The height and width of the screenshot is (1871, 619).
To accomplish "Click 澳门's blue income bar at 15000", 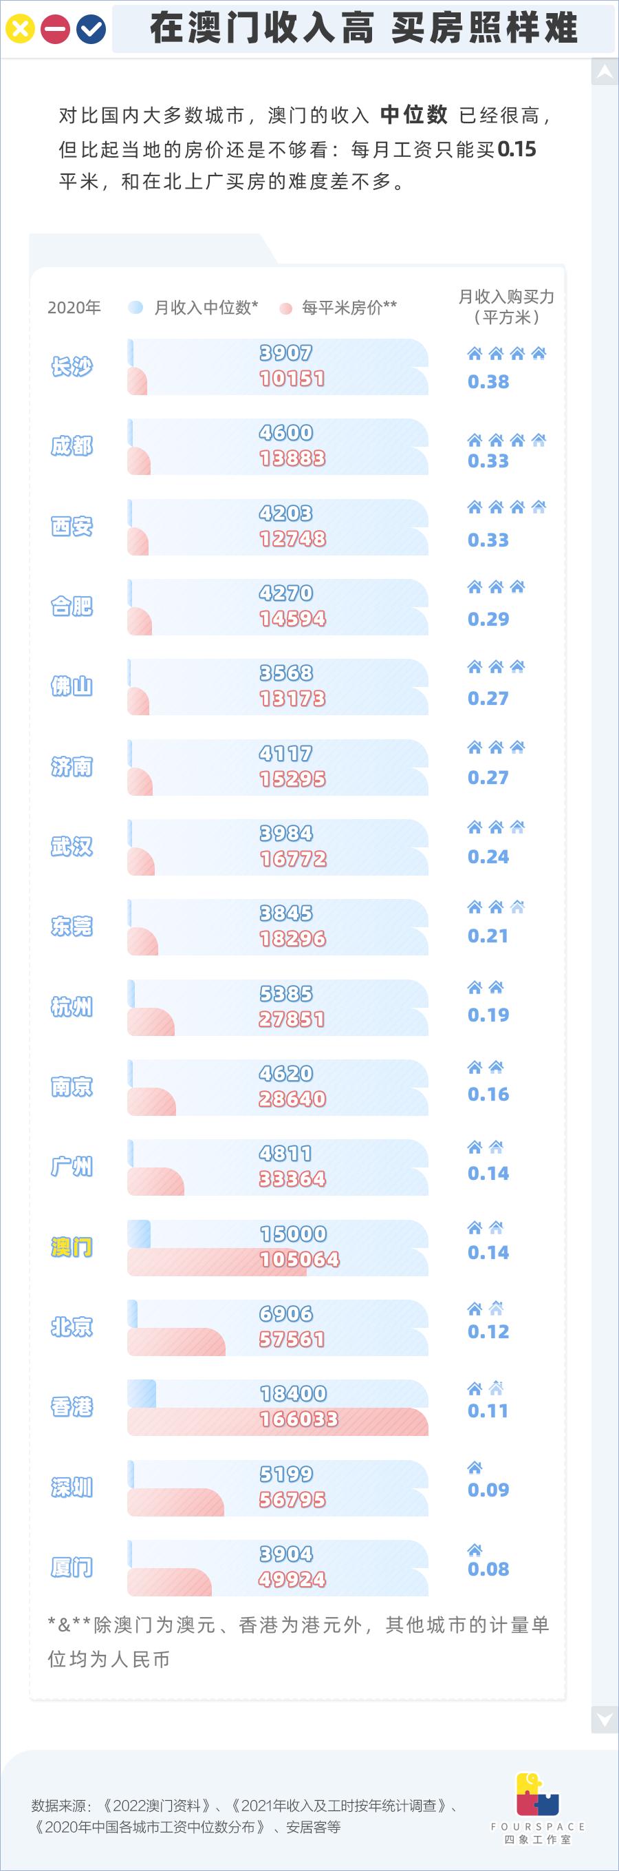I will tap(140, 1234).
